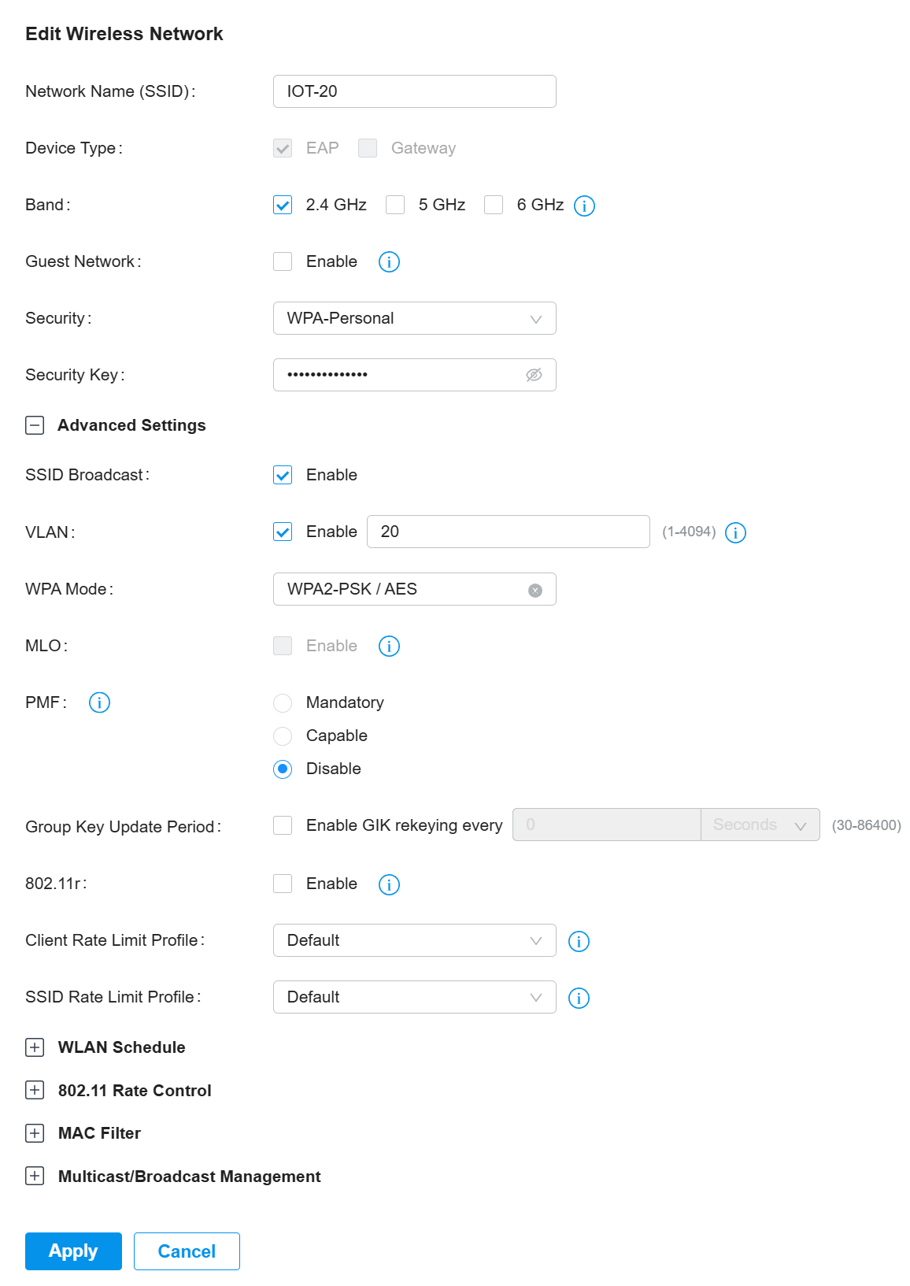This screenshot has height=1286, width=910.
Task: Click the Apply button
Action: [73, 1251]
